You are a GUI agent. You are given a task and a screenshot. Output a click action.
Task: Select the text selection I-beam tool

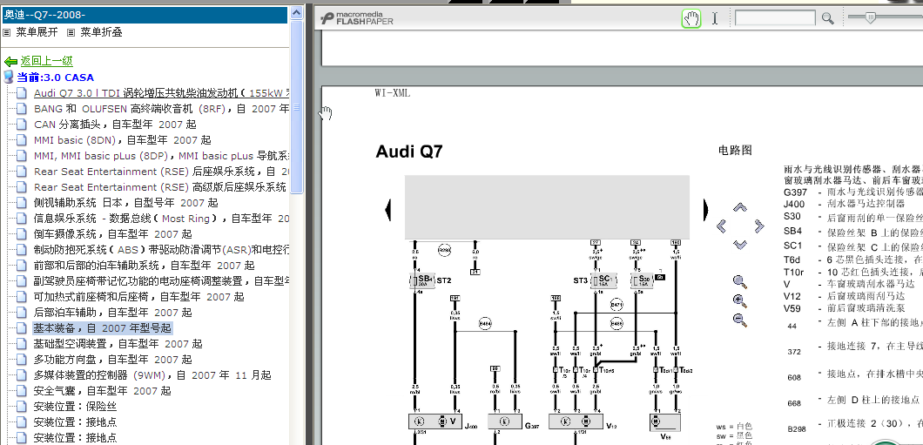point(715,18)
